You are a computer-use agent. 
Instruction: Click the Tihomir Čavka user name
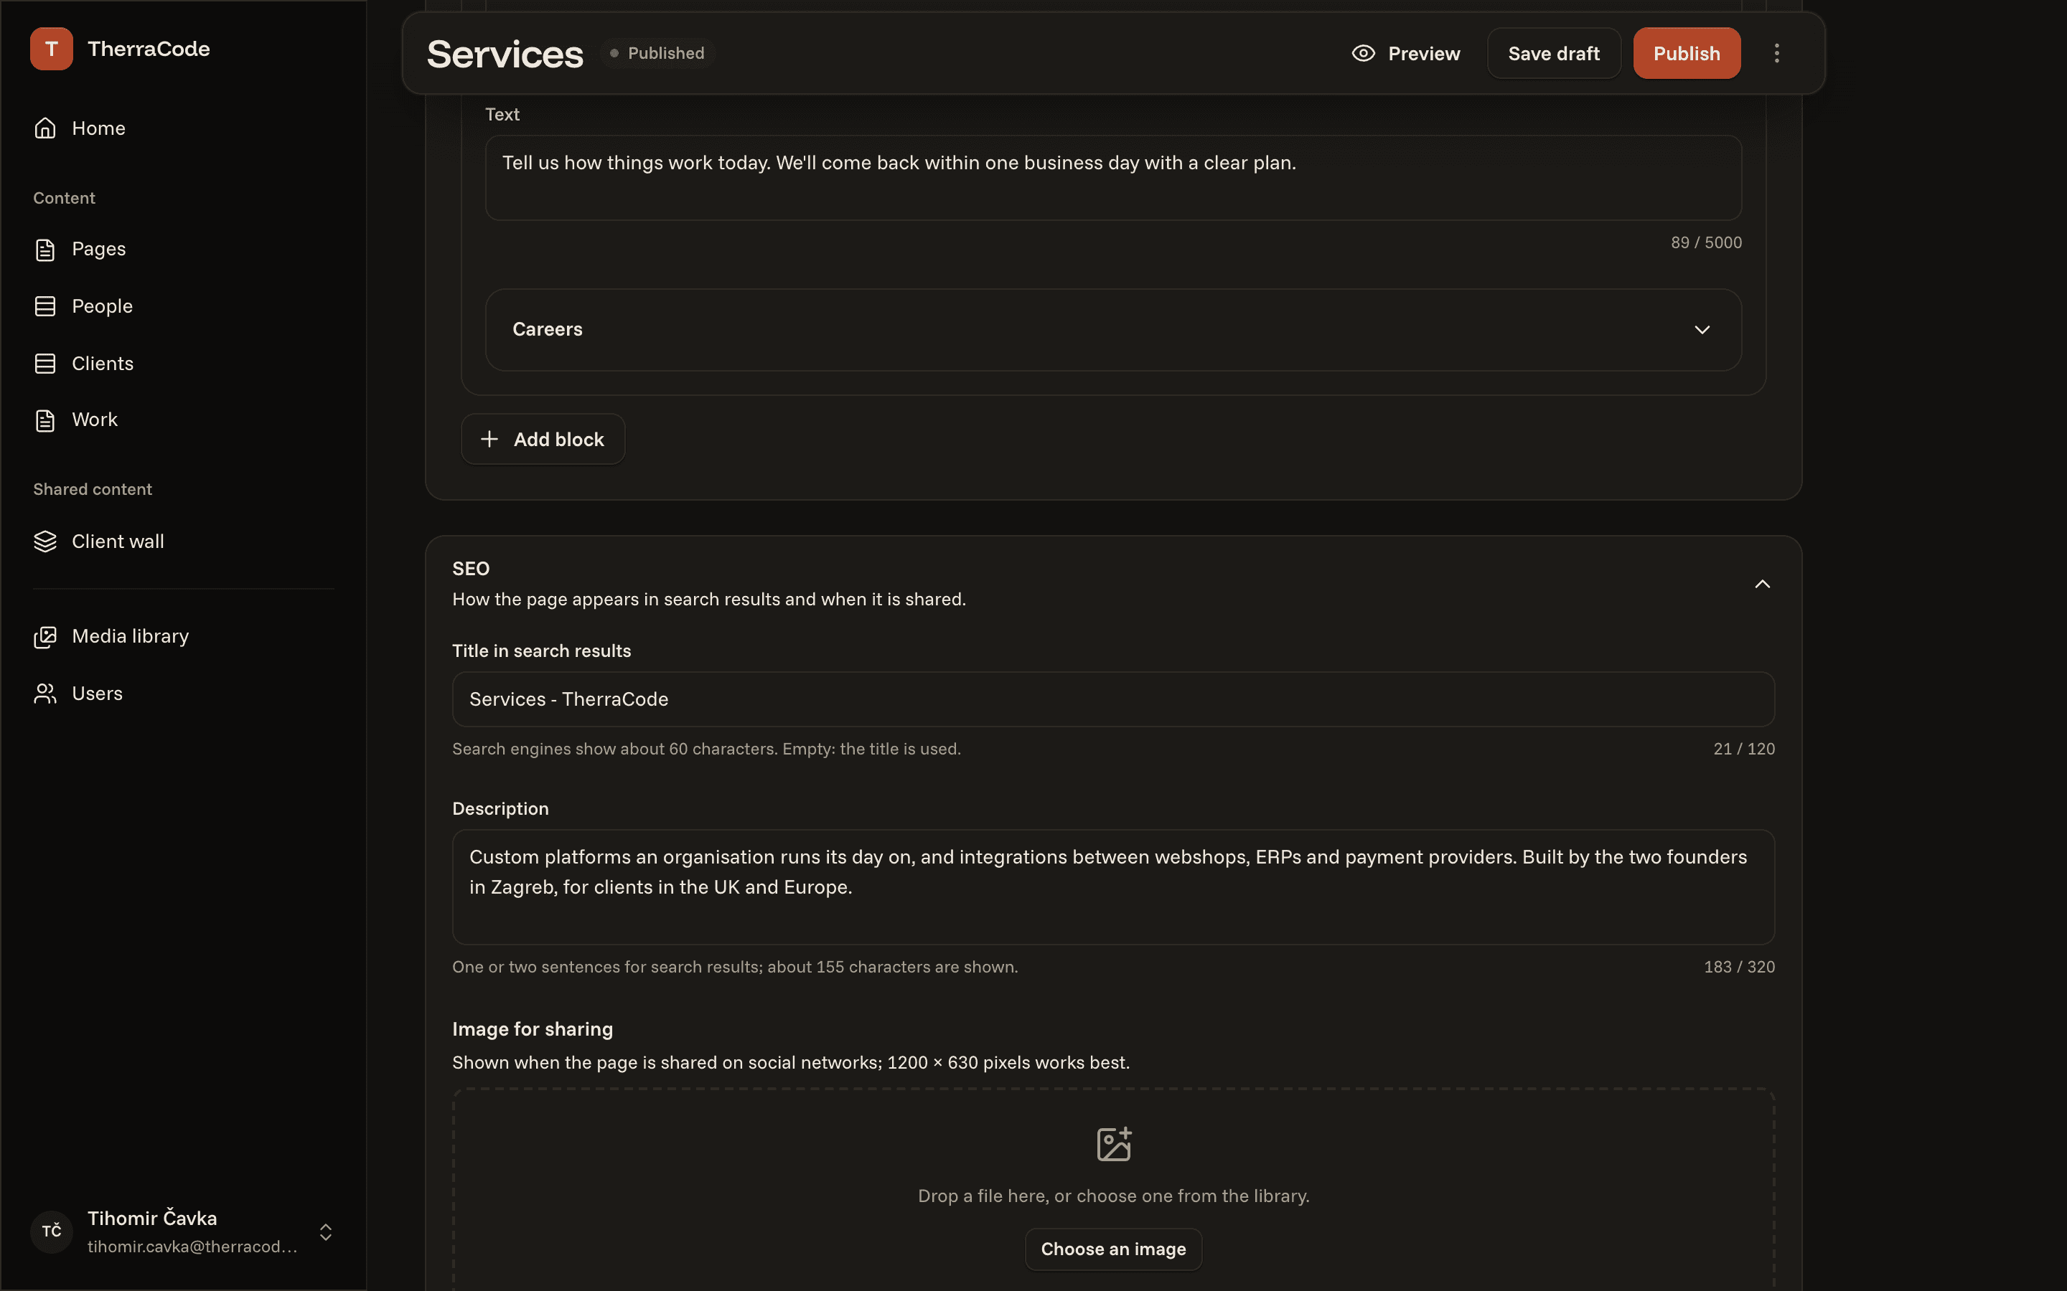pos(152,1219)
